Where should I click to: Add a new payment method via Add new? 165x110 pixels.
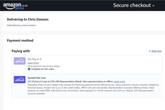(x=156, y=51)
